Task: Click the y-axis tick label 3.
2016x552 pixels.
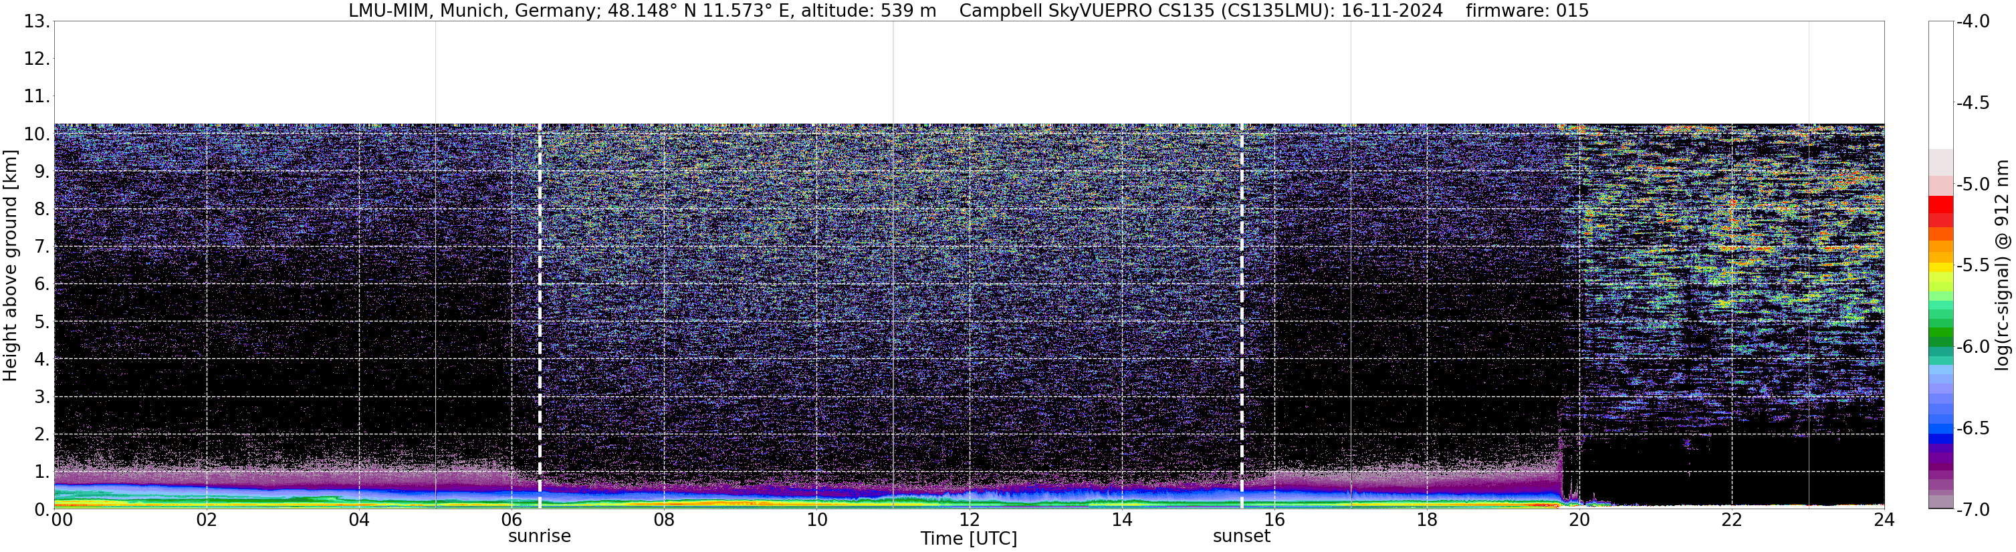Action: click(x=42, y=396)
